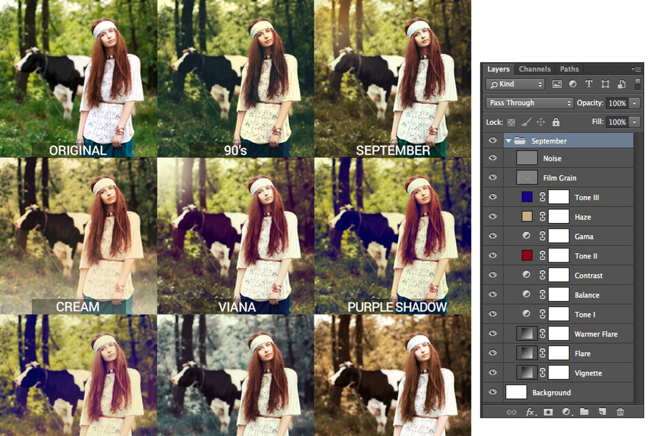Image resolution: width=654 pixels, height=436 pixels.
Task: Click the Opacity 100% value field
Action: pos(617,103)
